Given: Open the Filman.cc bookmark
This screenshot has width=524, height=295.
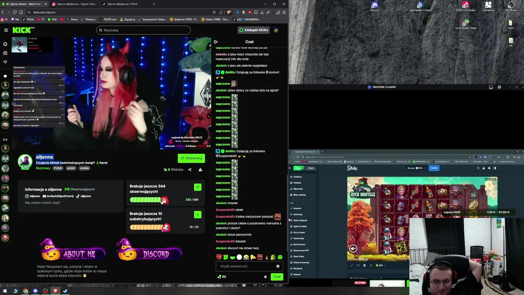Looking at the screenshot, I should (x=88, y=19).
